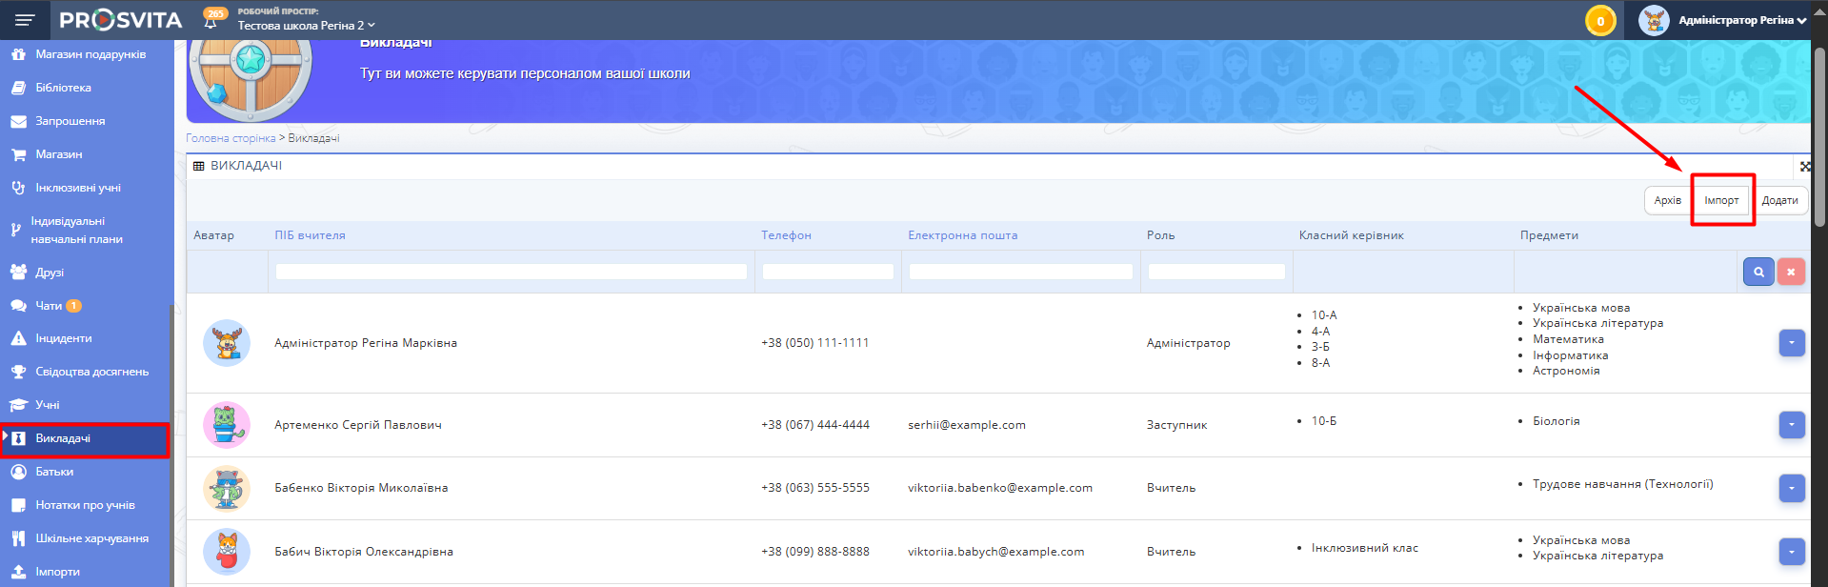The width and height of the screenshot is (1828, 587).
Task: Click the Учні graduation cap icon
Action: pos(18,405)
